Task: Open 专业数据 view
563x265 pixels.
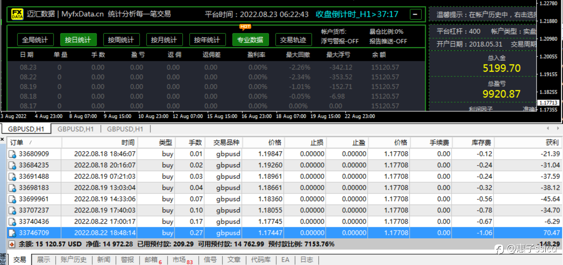Action: point(250,40)
